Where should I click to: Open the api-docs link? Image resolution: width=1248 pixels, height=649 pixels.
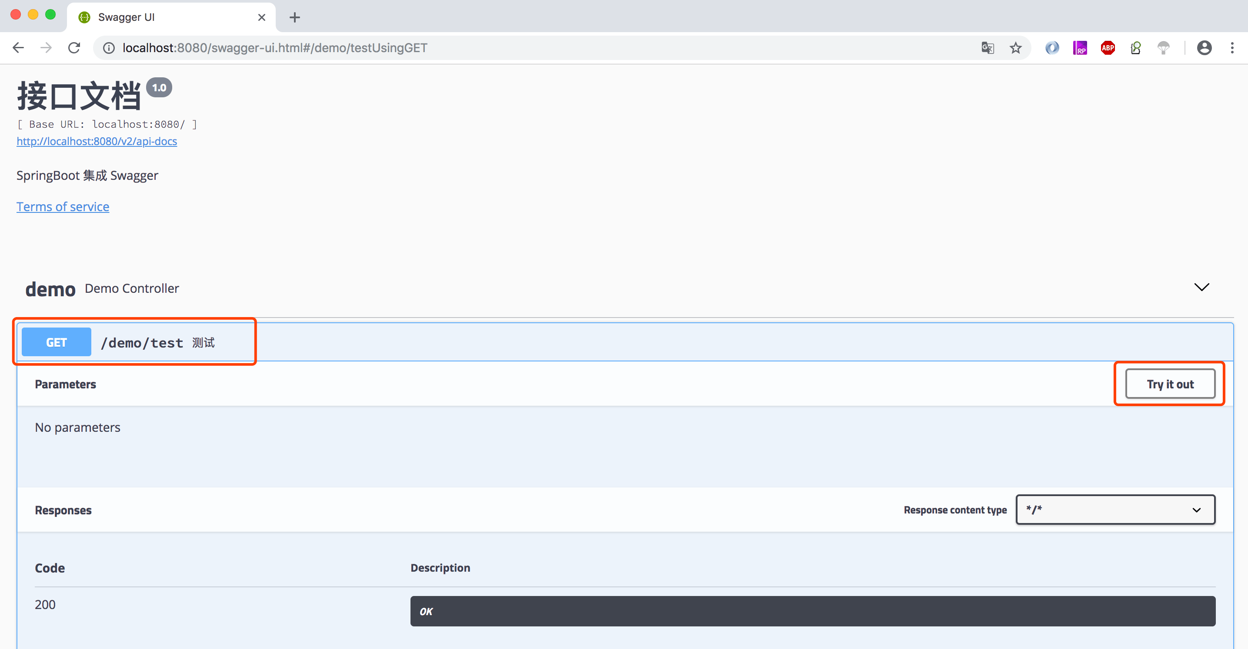point(97,141)
